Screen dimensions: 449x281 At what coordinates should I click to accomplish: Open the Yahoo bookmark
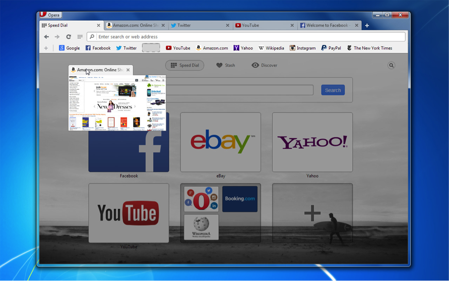click(243, 48)
